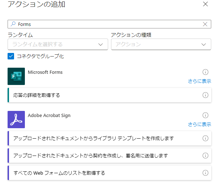Show info for 応答の詳細を取得する
This screenshot has width=217, height=184.
(x=205, y=95)
